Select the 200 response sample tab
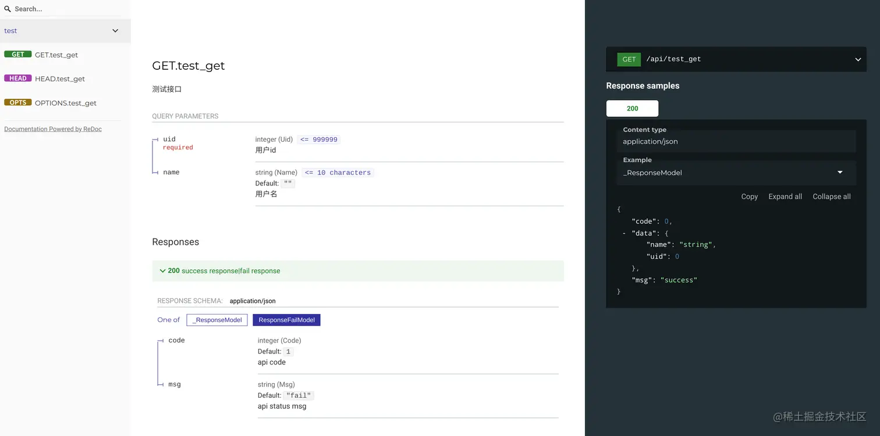Viewport: 880px width, 436px height. [632, 108]
